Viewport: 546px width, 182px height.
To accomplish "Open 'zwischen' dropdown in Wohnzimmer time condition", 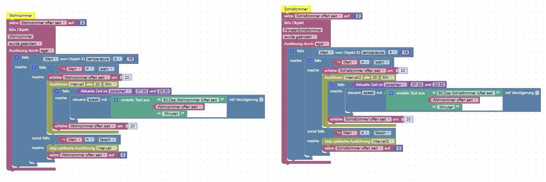I will click(120, 91).
